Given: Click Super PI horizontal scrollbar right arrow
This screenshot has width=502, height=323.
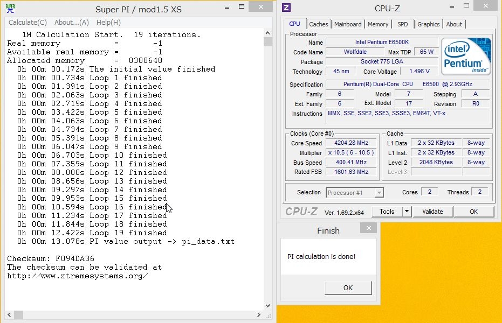Looking at the screenshot, I should 259,315.
